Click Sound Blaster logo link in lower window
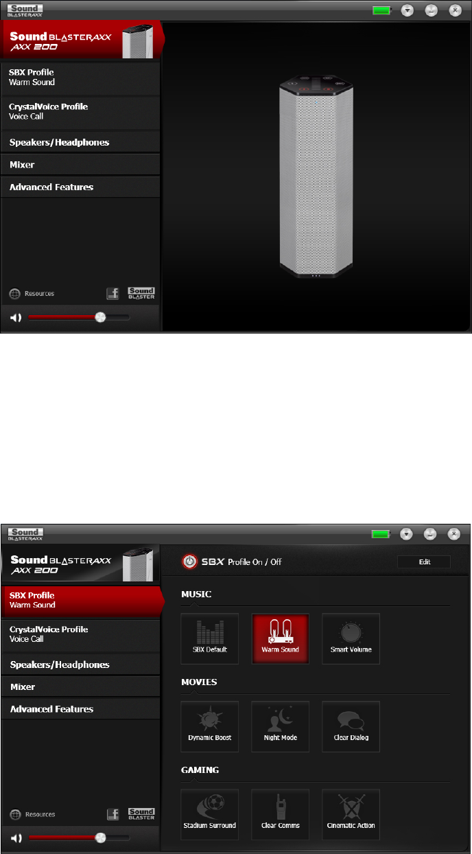472x854 pixels. tap(141, 815)
